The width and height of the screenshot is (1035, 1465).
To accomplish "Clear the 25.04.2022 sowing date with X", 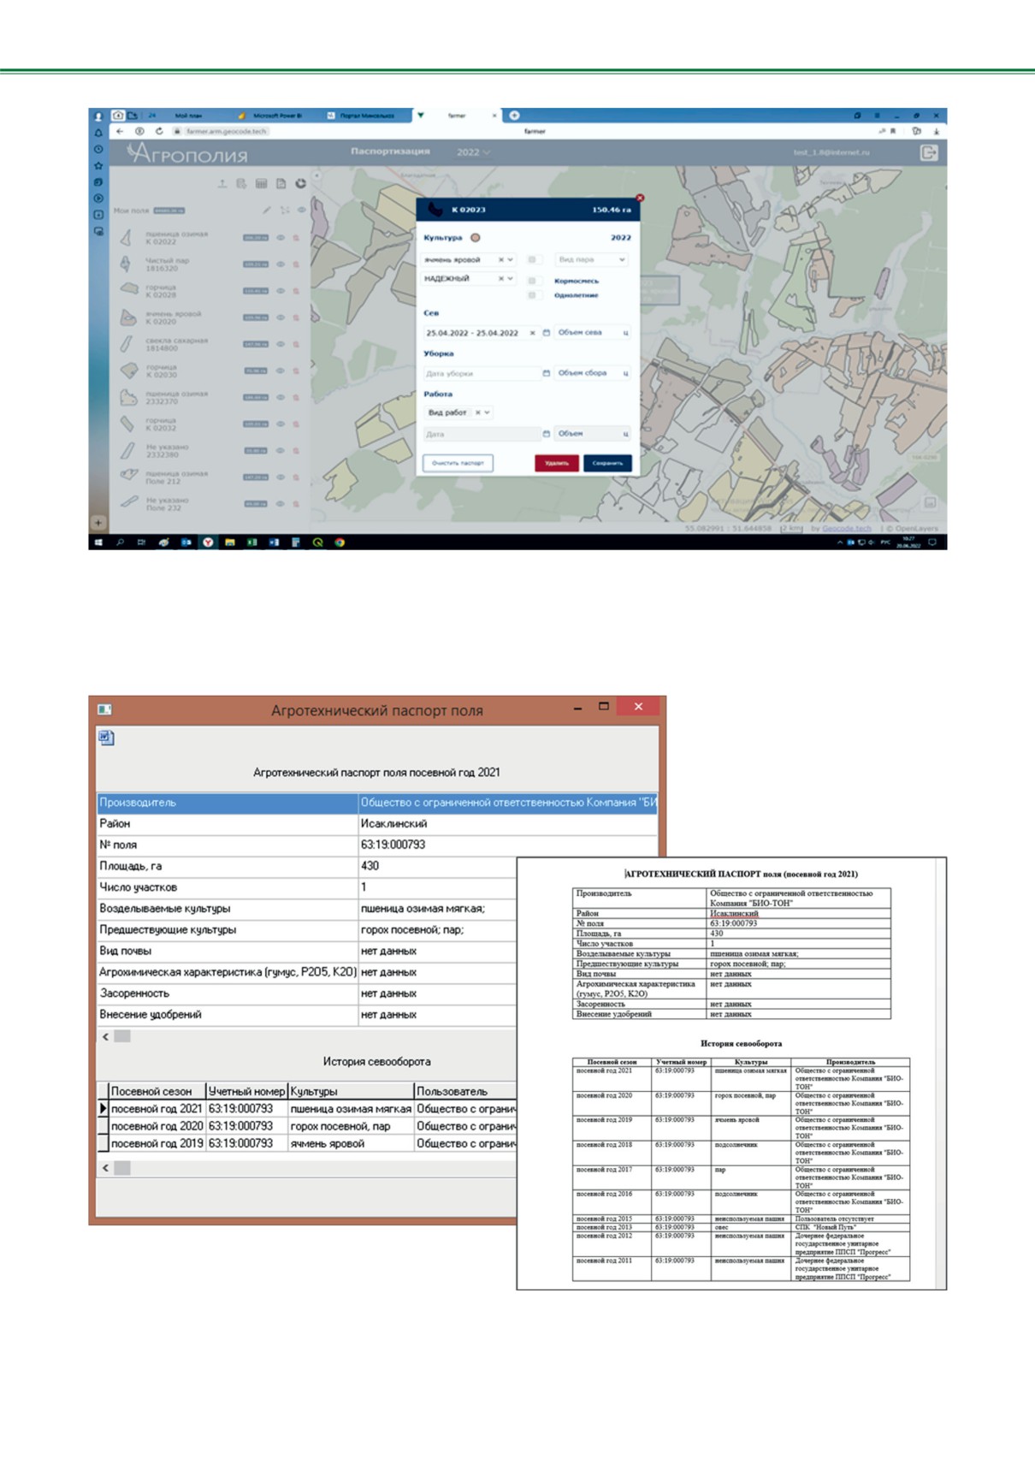I will [532, 333].
